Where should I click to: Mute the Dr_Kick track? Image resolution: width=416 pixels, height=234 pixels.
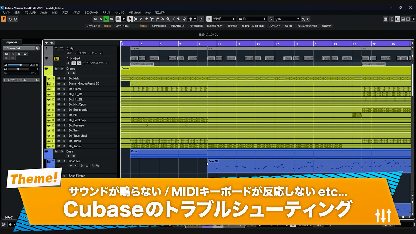tap(59, 79)
